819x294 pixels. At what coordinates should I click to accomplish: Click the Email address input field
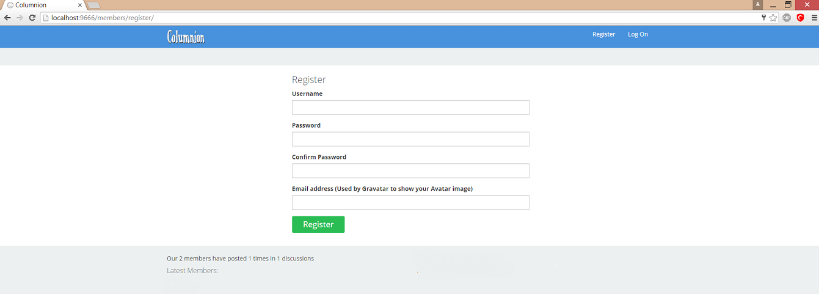410,202
